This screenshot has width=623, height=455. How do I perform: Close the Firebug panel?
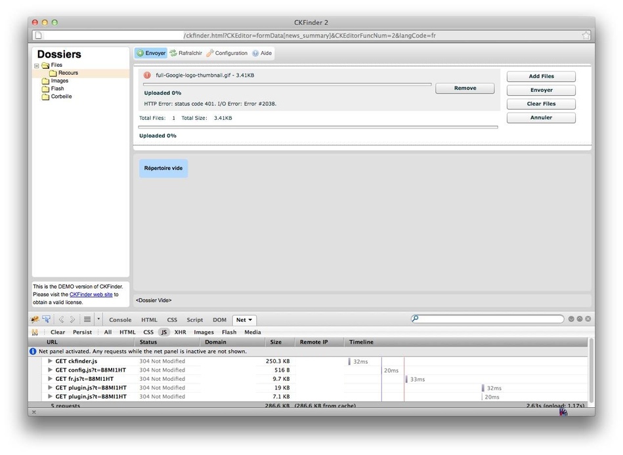click(588, 319)
